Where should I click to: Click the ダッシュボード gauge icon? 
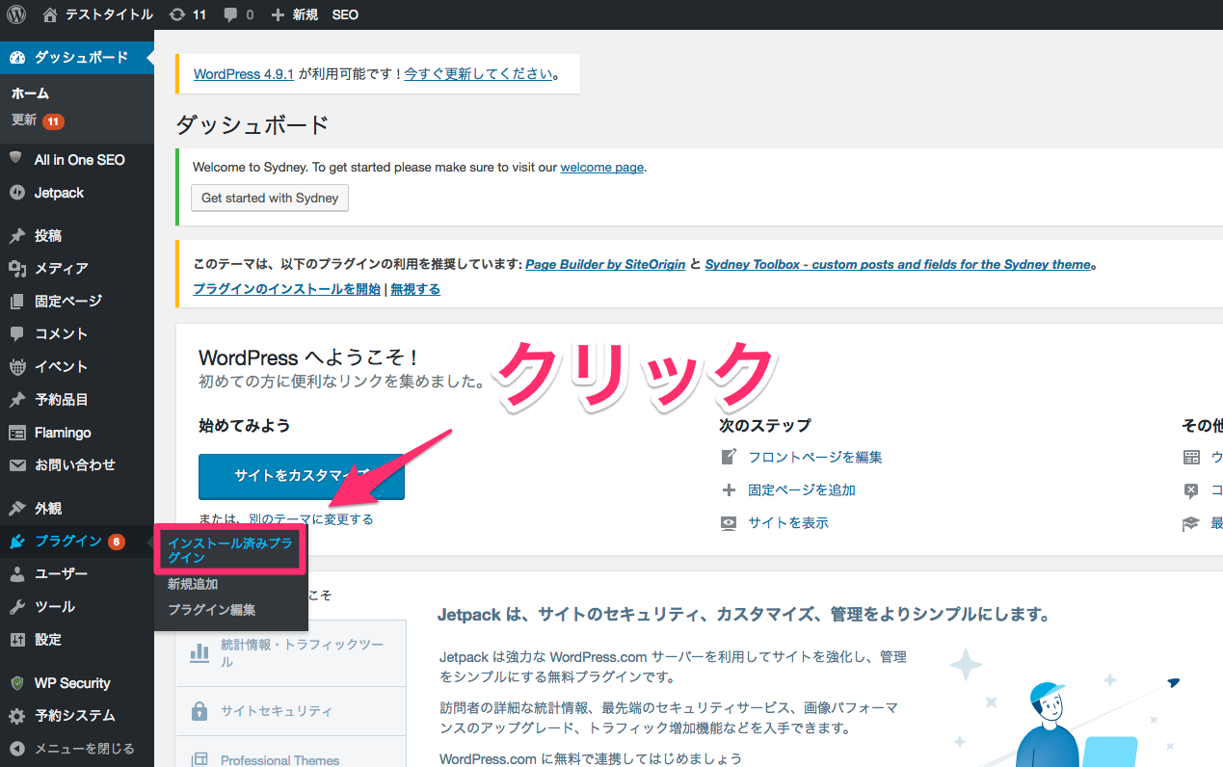pyautogui.click(x=17, y=58)
